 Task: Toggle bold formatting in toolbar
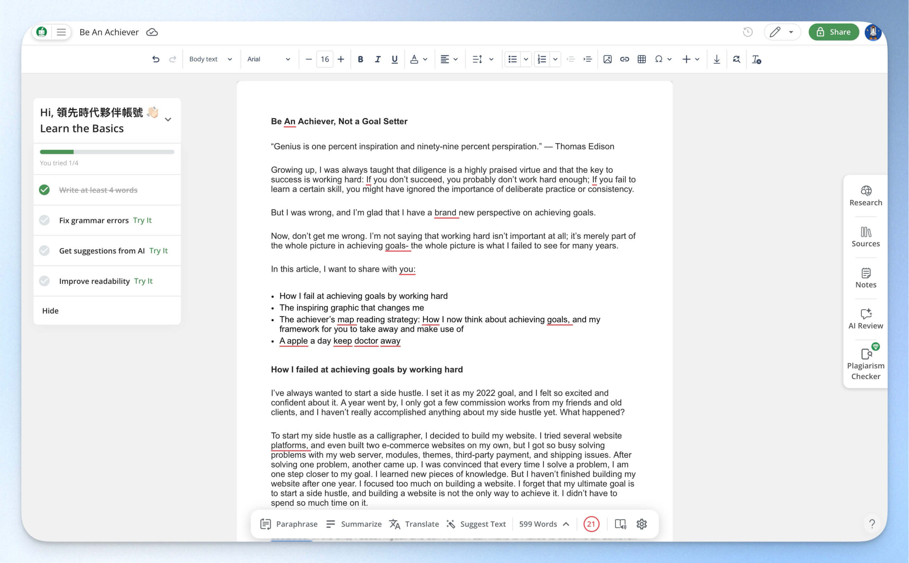pos(360,59)
